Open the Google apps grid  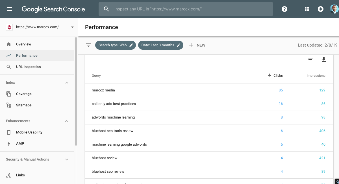(x=307, y=9)
